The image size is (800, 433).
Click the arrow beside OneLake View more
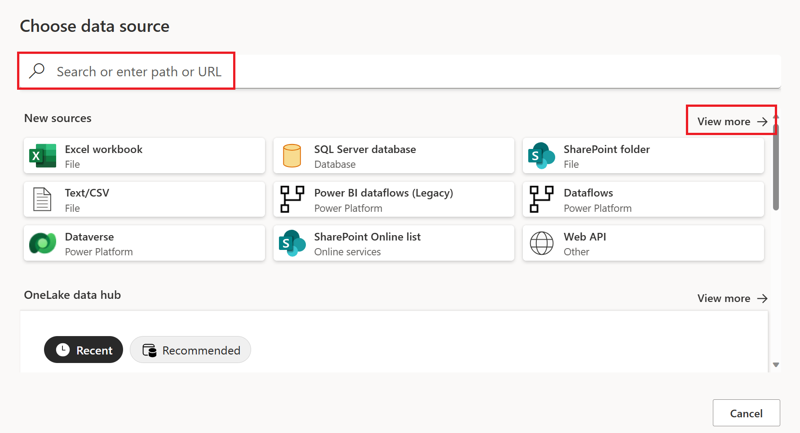point(762,298)
